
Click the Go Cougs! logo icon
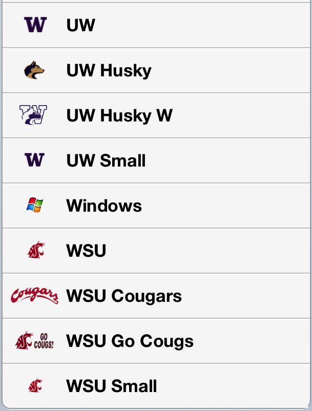(34, 340)
